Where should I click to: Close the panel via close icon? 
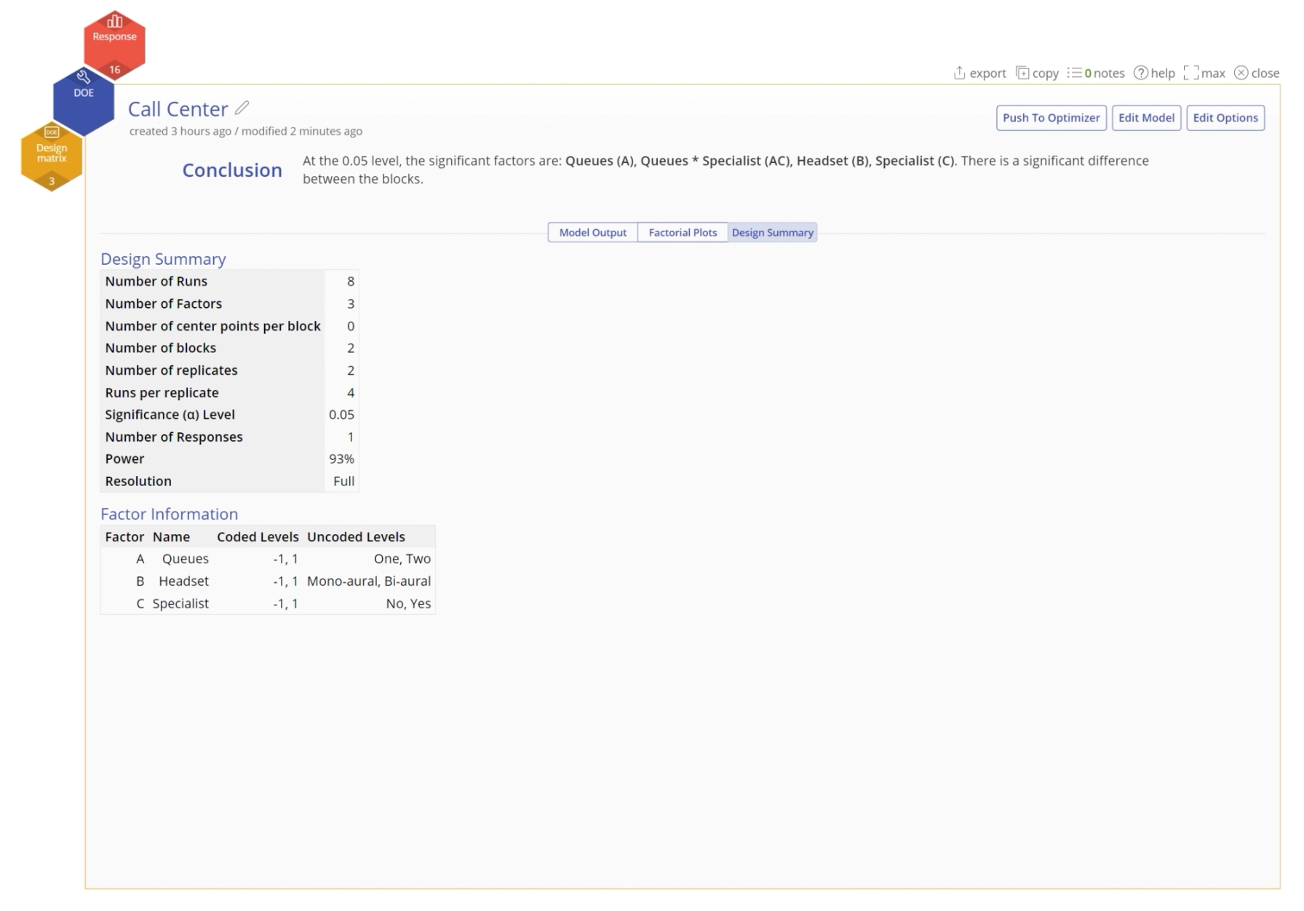pos(1241,73)
